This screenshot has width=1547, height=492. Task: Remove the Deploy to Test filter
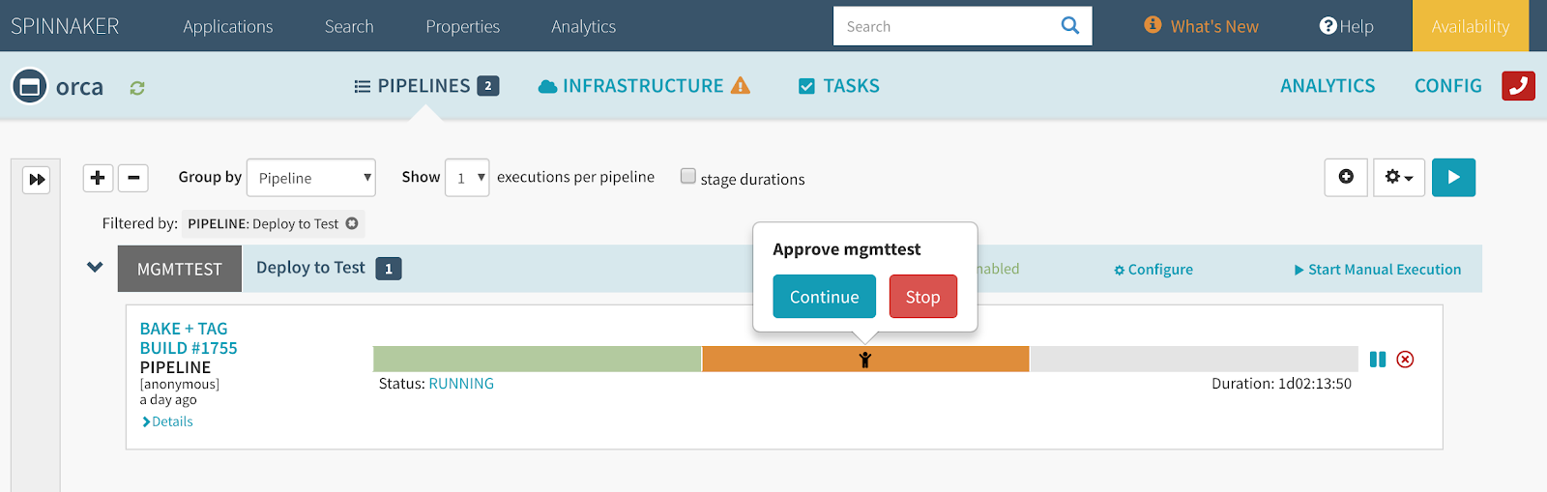point(352,223)
